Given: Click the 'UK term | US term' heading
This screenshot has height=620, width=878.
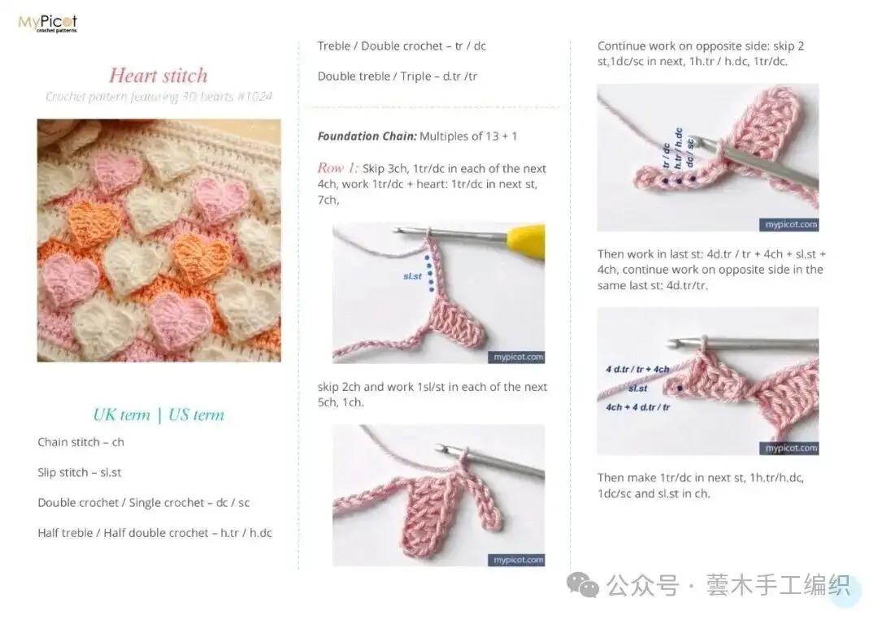Looking at the screenshot, I should coord(159,414).
